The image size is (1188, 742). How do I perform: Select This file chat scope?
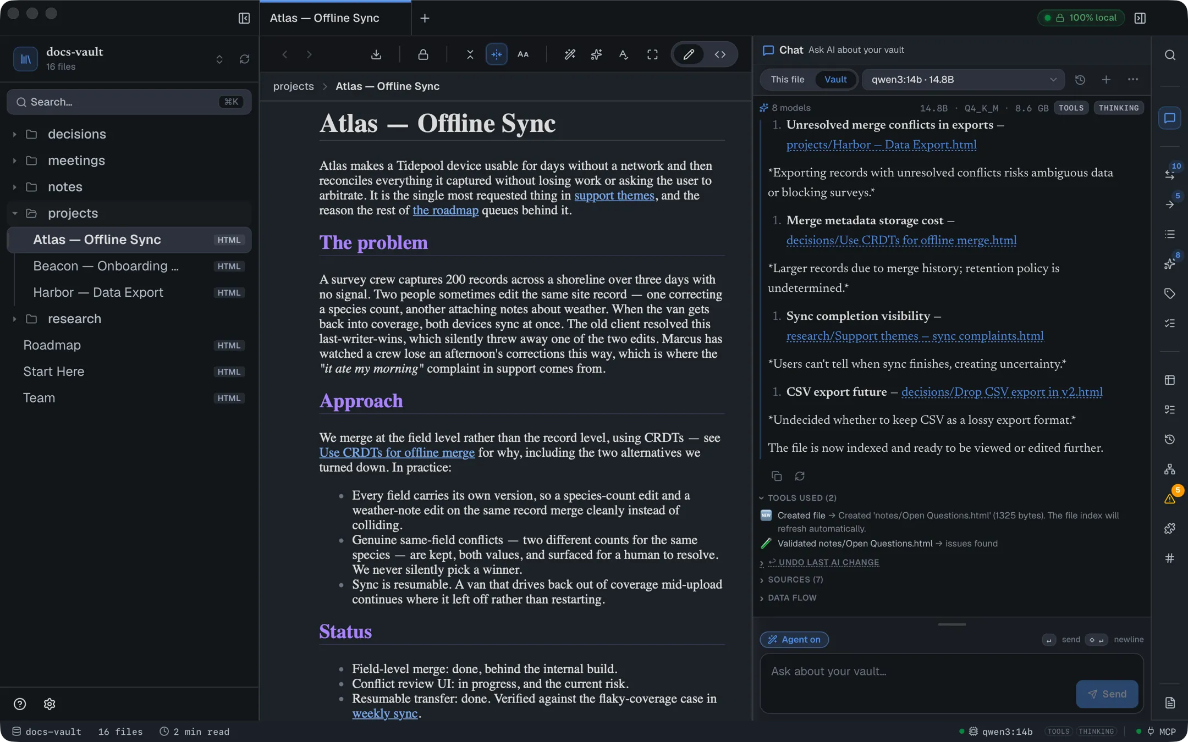tap(787, 80)
